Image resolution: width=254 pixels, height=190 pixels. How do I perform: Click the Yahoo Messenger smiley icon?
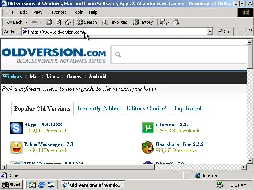pos(16,148)
